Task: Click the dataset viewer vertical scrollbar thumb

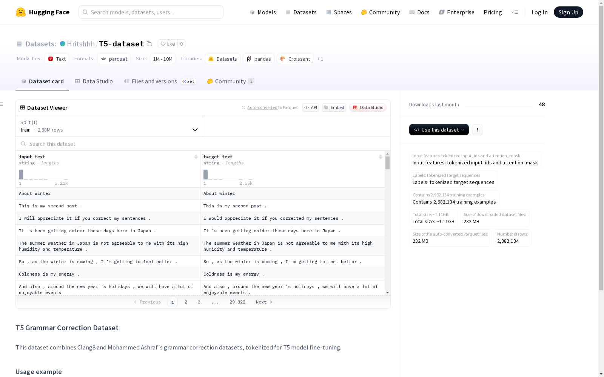Action: pyautogui.click(x=387, y=163)
